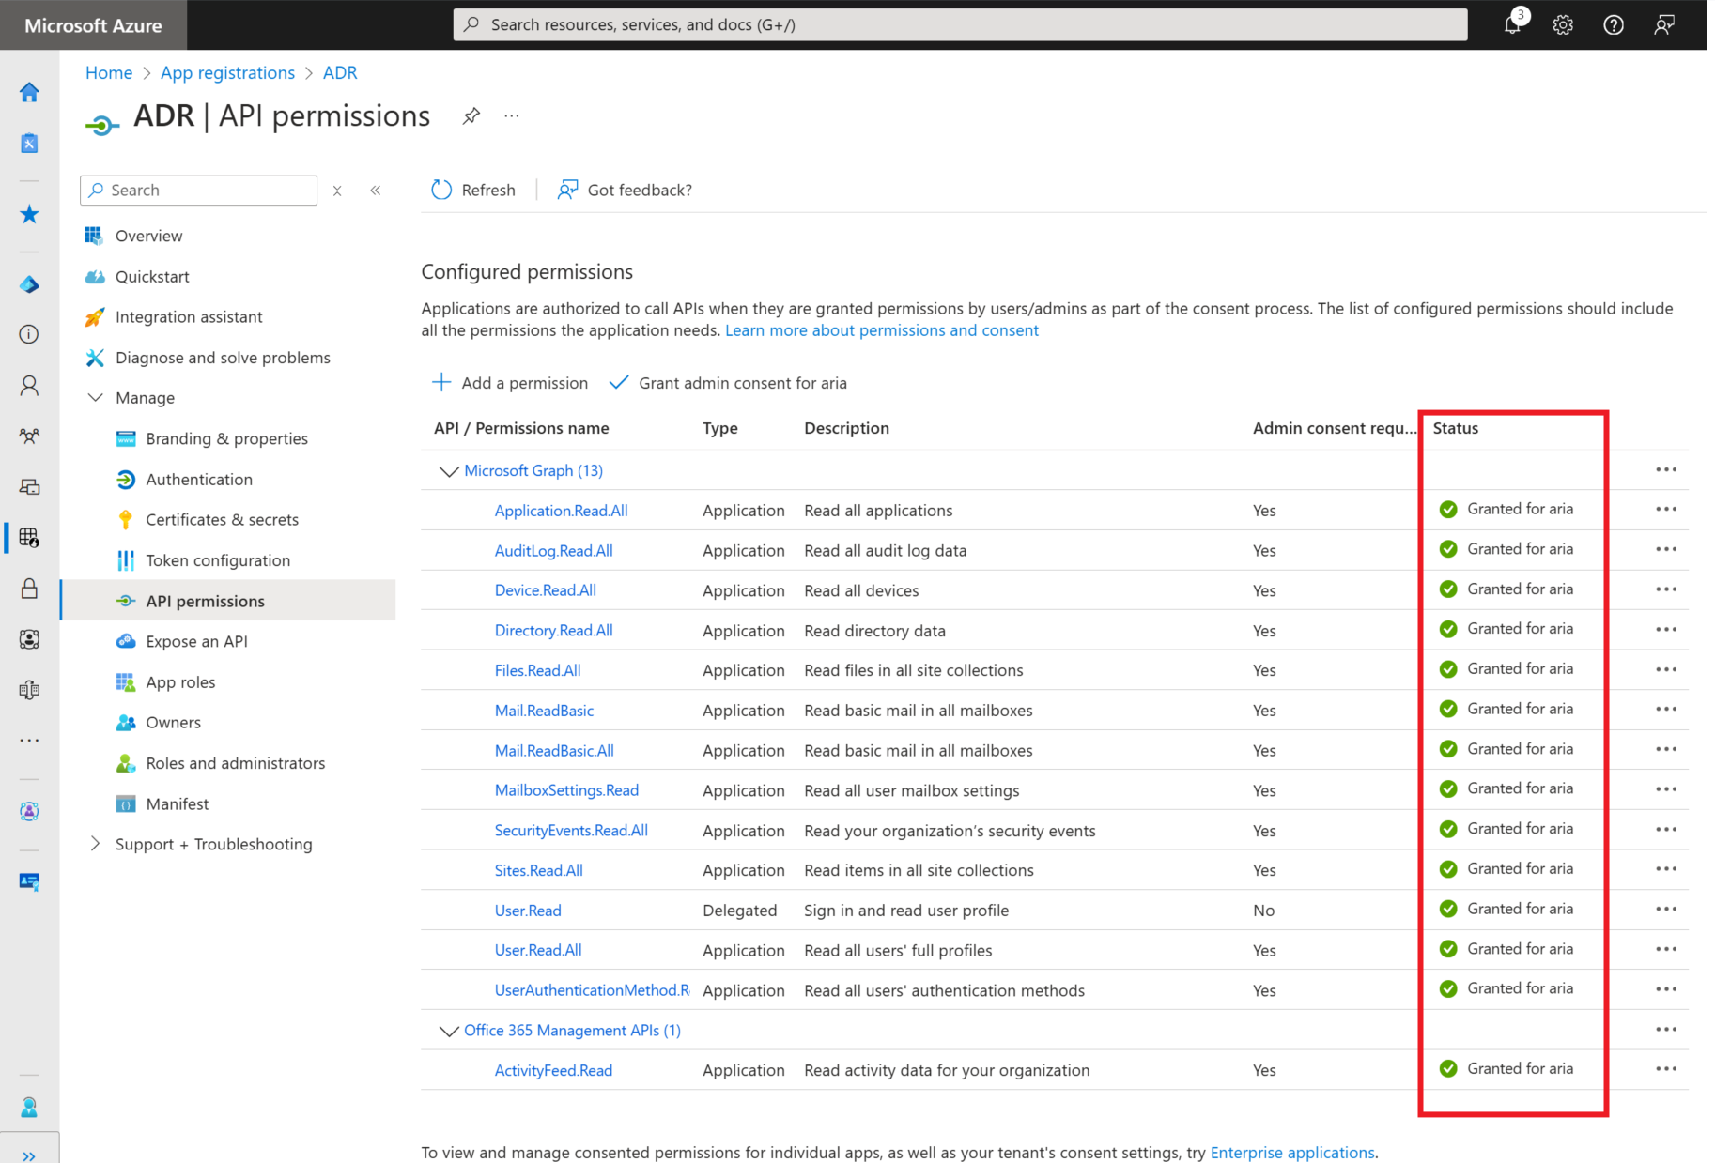Click the global search resources field
The width and height of the screenshot is (1715, 1163).
(x=960, y=24)
